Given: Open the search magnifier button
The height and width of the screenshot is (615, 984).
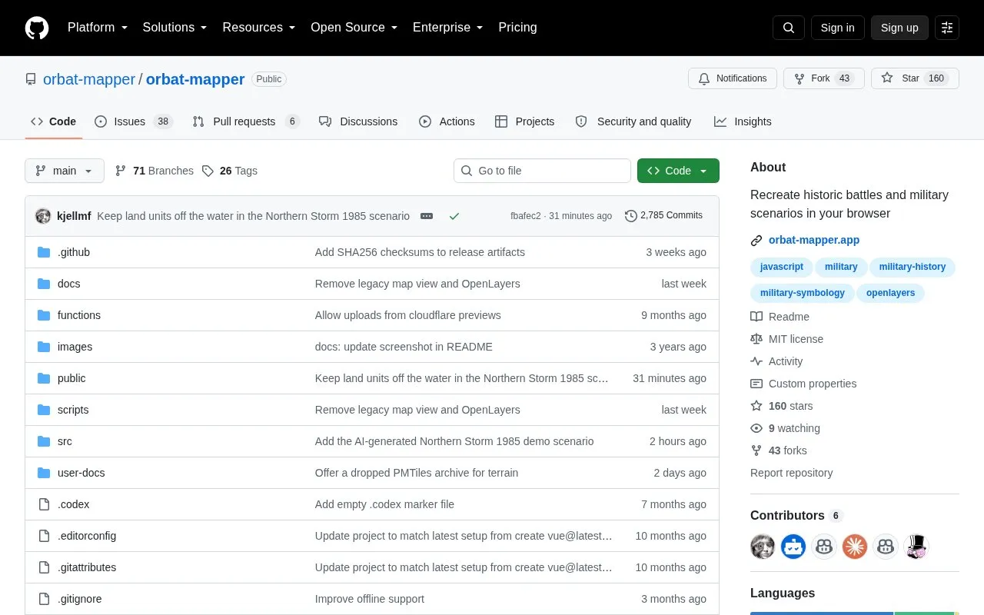Looking at the screenshot, I should 789,28.
